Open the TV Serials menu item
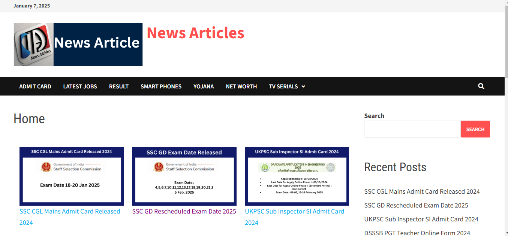Image resolution: width=508 pixels, height=236 pixels. 283,86
